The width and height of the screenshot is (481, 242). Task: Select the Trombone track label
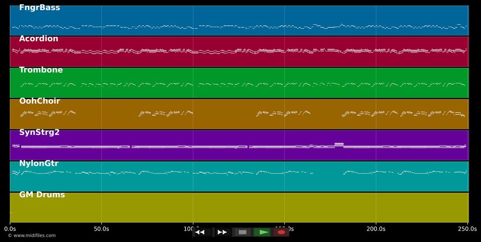[41, 70]
